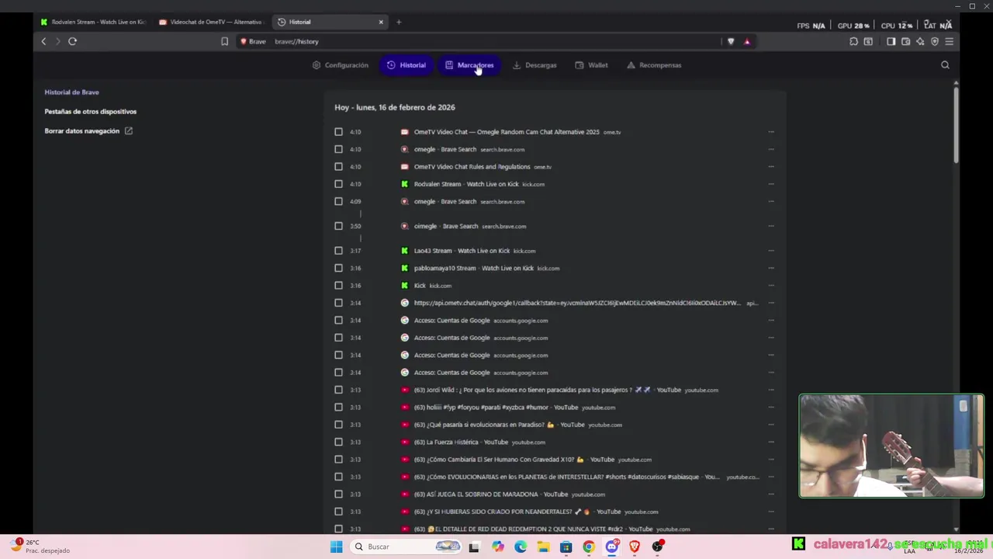Bookmark this page using the bookmark icon
Viewport: 993px width, 559px height.
(224, 41)
